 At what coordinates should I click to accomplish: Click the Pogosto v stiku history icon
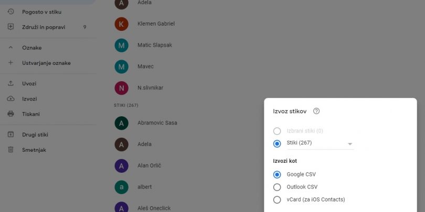pyautogui.click(x=10, y=12)
